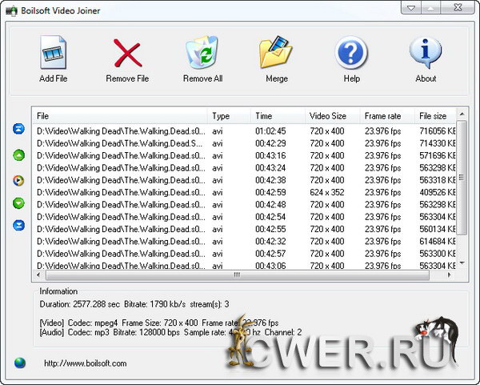Open the boilsoft.com website link
This screenshot has width=480, height=385.
point(86,363)
